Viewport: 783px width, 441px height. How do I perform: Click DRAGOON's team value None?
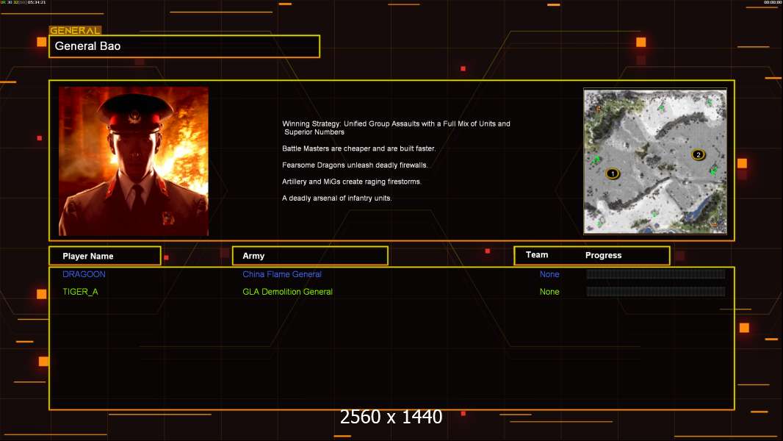click(x=549, y=274)
